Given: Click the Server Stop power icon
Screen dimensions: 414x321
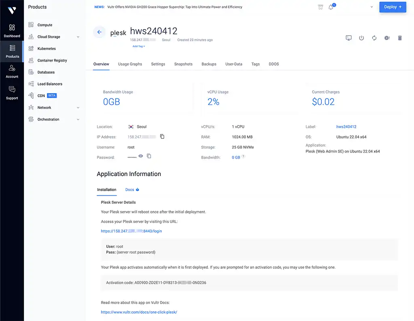Looking at the screenshot, I should pos(361,38).
